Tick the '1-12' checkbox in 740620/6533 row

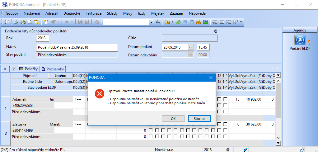[225, 106]
